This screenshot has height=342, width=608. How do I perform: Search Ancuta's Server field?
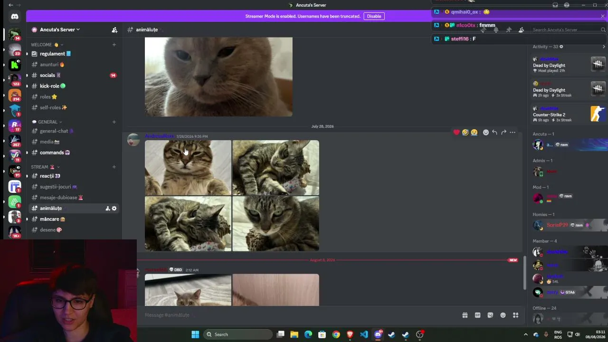(569, 30)
